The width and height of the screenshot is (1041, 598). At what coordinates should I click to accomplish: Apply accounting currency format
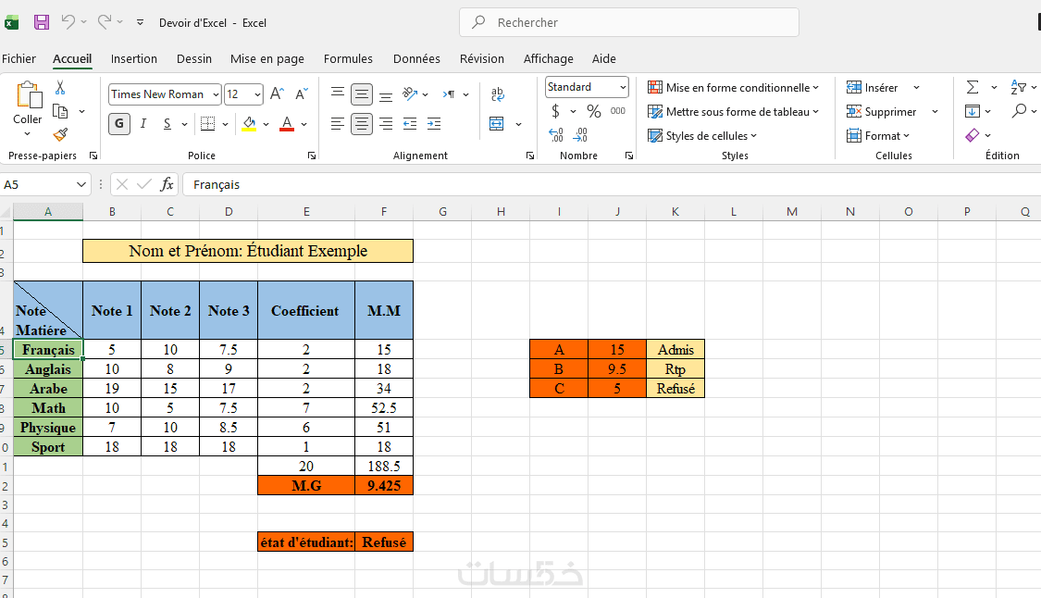click(x=556, y=111)
